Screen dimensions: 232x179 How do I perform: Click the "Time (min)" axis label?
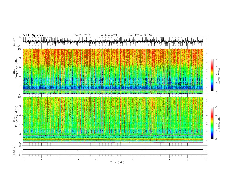click(117, 162)
